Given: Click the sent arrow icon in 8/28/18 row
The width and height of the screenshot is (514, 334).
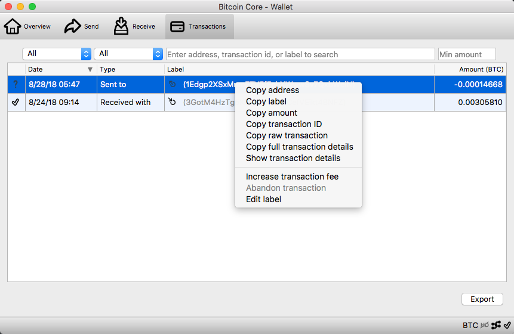Looking at the screenshot, I should tap(173, 84).
